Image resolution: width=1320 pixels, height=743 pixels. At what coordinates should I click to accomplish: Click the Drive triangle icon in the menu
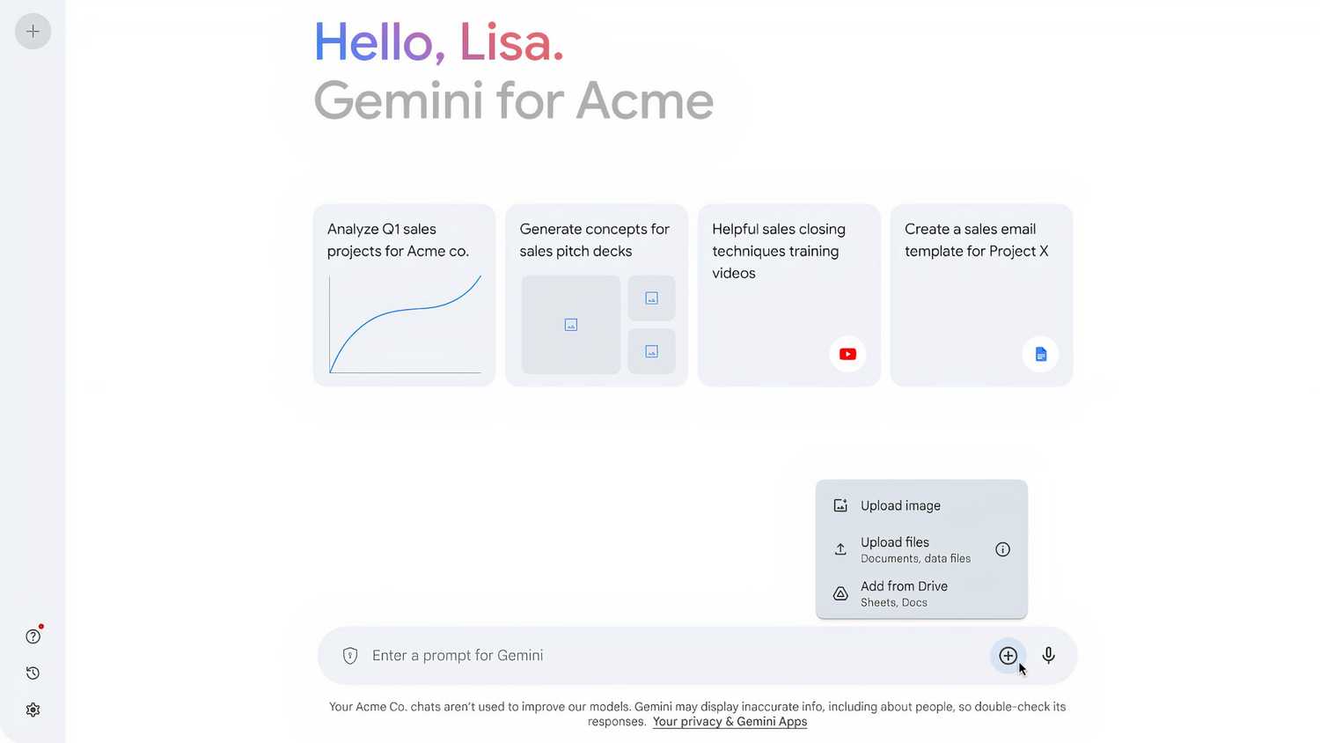pyautogui.click(x=840, y=593)
